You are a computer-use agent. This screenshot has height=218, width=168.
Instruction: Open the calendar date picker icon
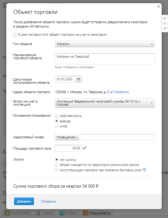(79, 79)
